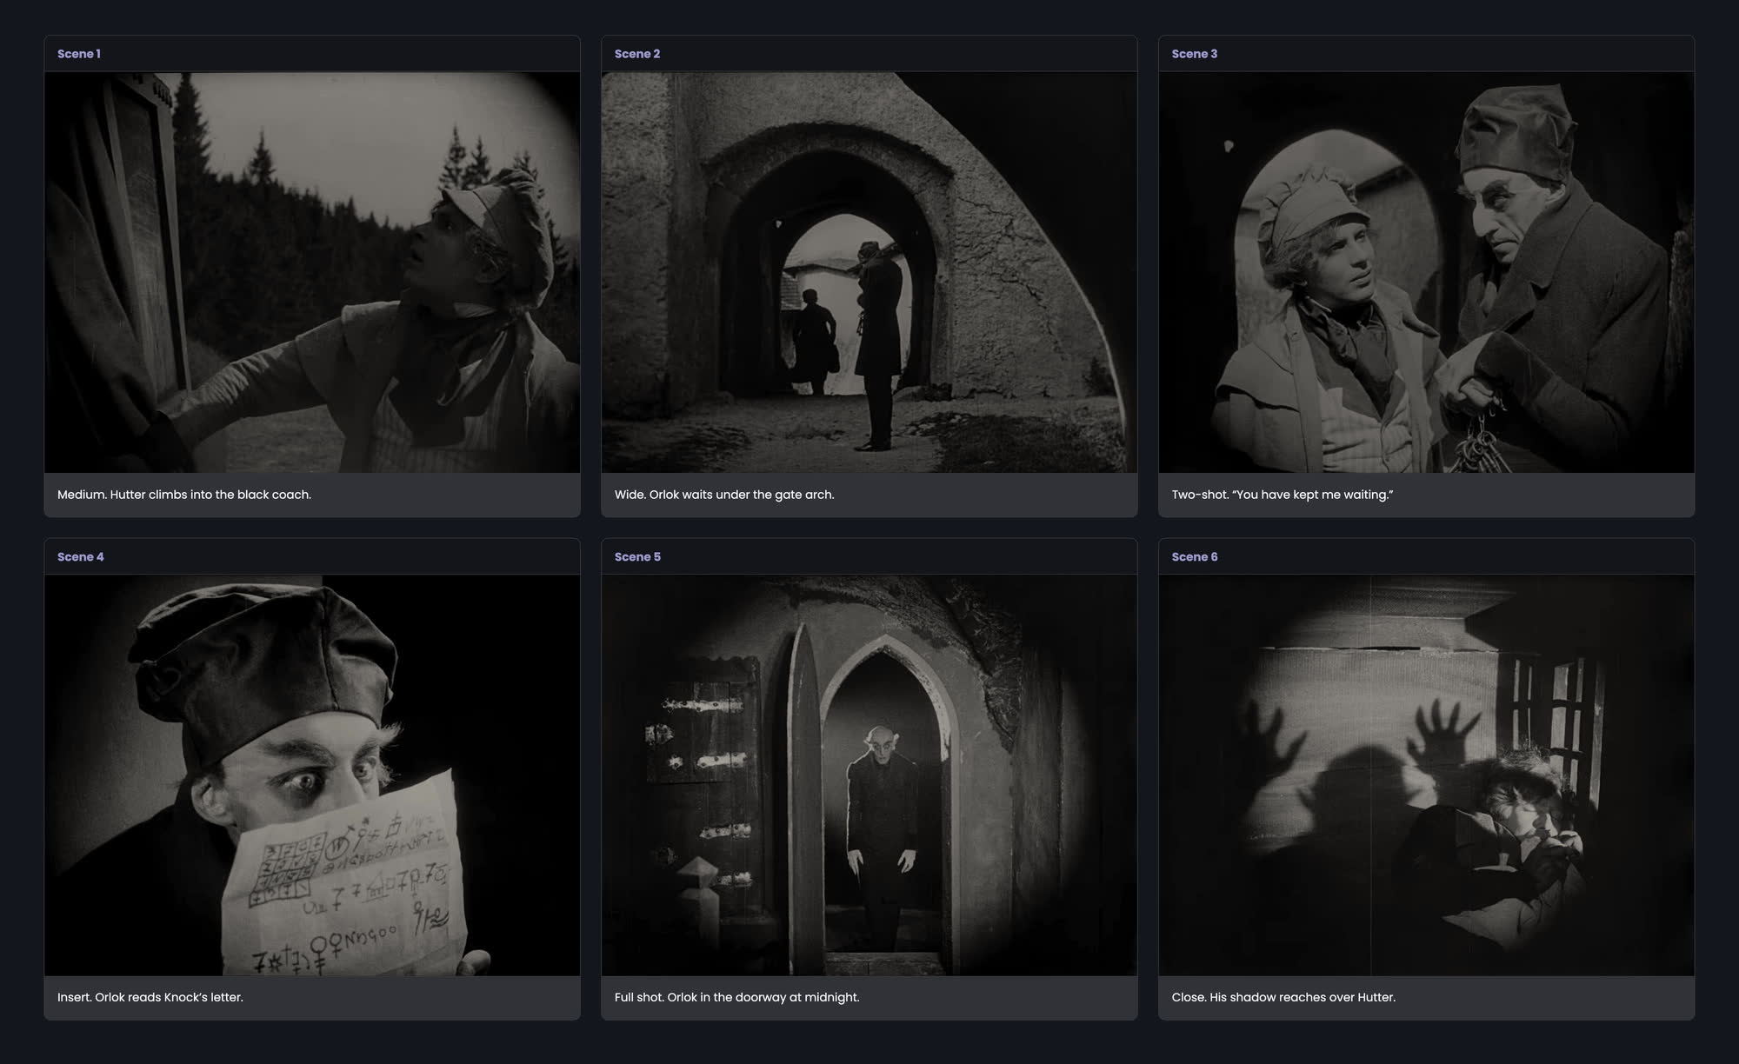
Task: Click the "Scene 5" header label
Action: pyautogui.click(x=637, y=557)
